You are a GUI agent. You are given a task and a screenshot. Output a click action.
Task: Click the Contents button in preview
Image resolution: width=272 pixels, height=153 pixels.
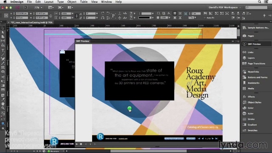point(191,139)
